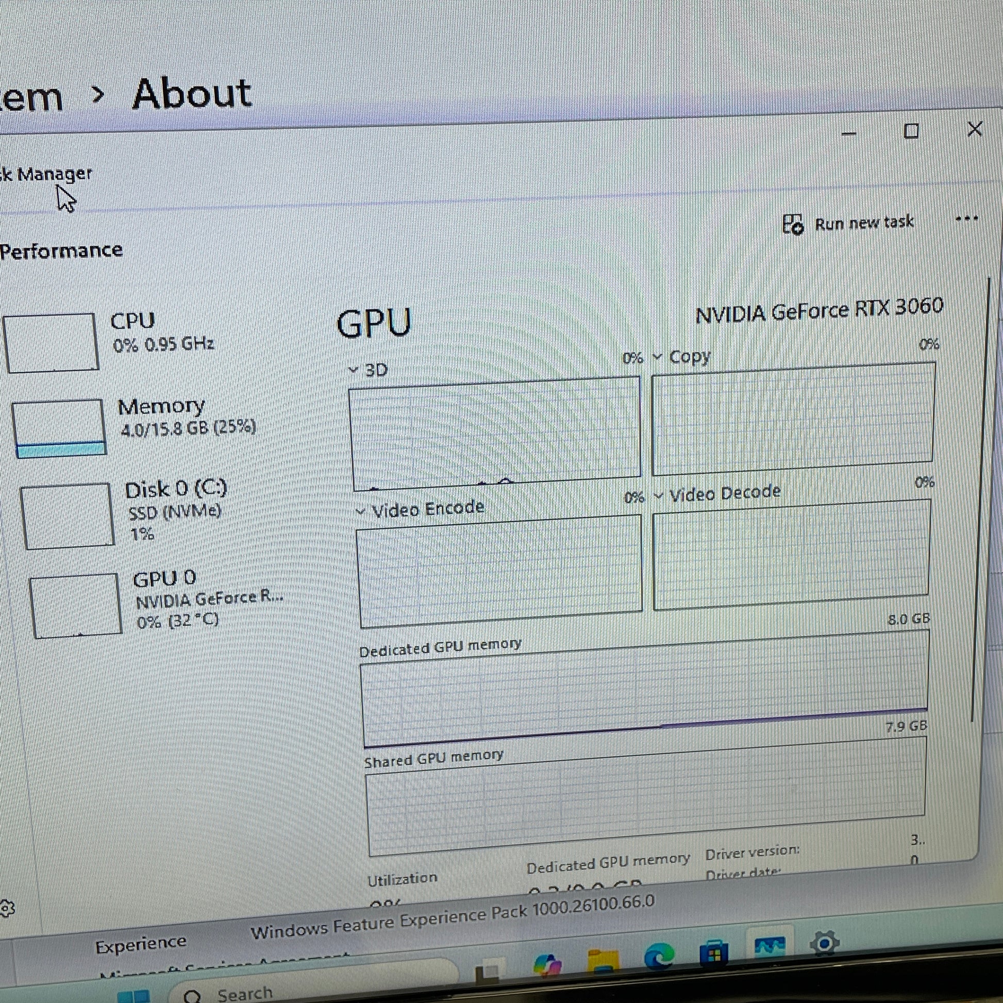Select the GPU 0 graph thumbnail

point(76,606)
